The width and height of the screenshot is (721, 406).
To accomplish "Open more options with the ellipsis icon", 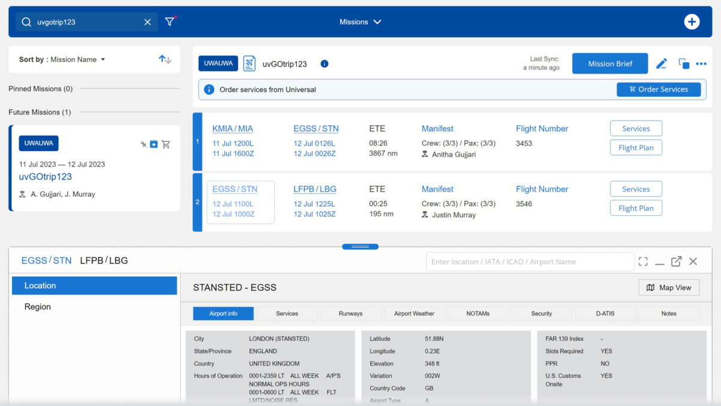I will 701,63.
